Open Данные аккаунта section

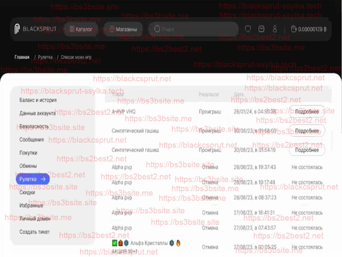37,113
